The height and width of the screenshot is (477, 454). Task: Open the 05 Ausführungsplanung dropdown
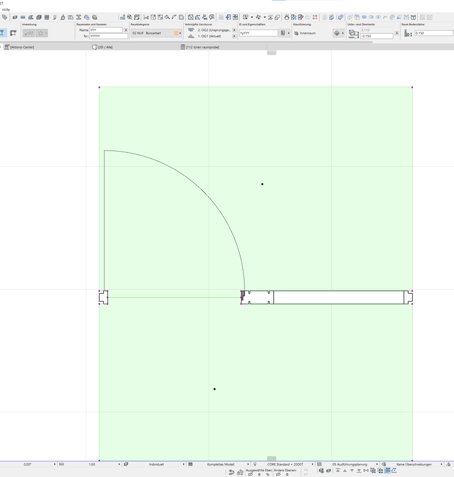point(350,465)
